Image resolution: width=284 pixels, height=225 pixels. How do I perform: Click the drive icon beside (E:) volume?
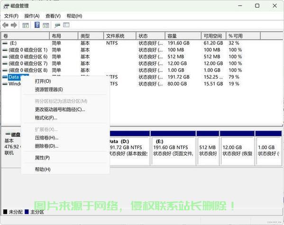[x=5, y=43]
